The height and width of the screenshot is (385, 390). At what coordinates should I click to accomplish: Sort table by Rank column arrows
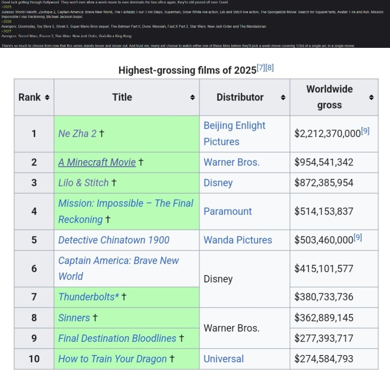[x=47, y=97]
